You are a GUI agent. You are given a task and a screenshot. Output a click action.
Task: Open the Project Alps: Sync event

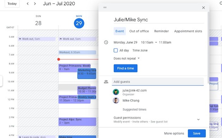pyautogui.click(x=77, y=121)
